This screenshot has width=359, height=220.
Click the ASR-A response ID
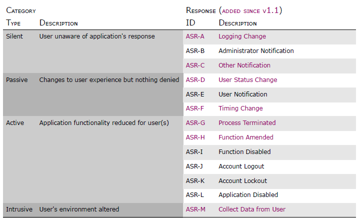[195, 36]
